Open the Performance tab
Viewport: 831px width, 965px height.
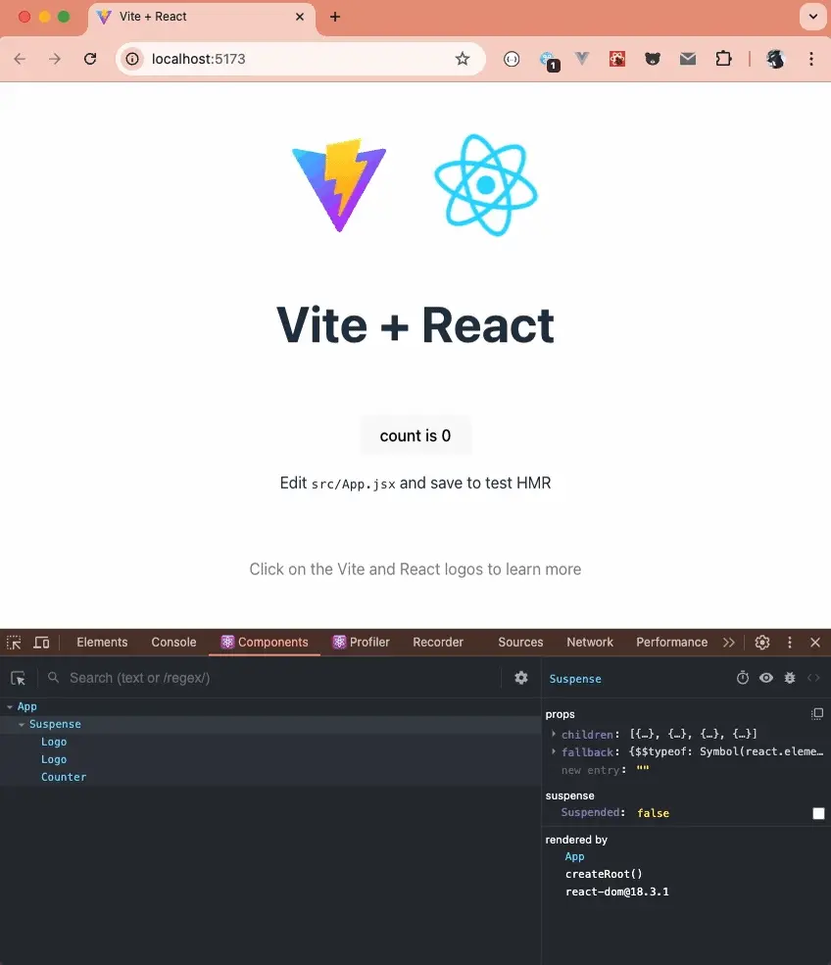pyautogui.click(x=671, y=642)
